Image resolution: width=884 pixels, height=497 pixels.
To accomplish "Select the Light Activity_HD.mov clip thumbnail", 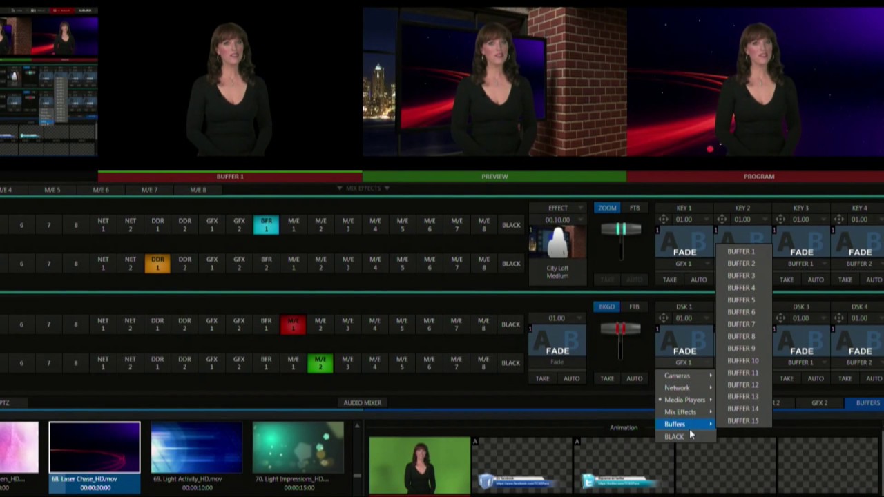I will coord(196,447).
